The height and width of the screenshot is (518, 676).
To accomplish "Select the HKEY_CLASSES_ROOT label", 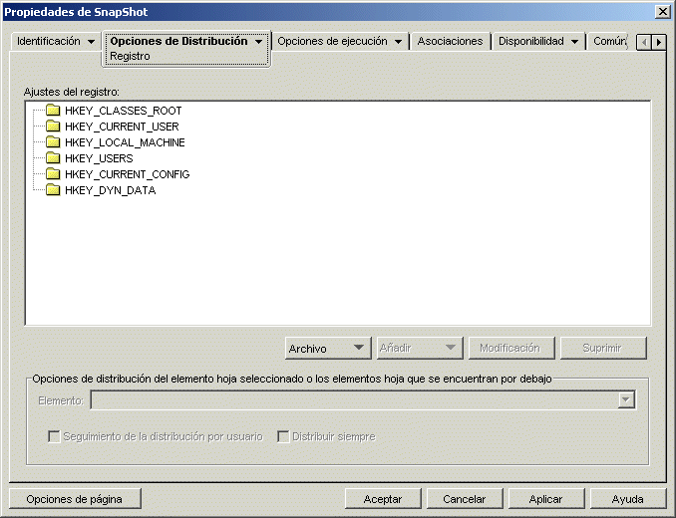I will coord(124,111).
